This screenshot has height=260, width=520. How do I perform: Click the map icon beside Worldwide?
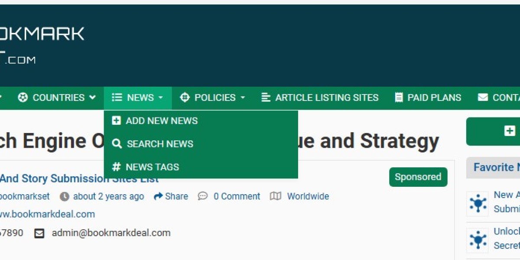(276, 196)
